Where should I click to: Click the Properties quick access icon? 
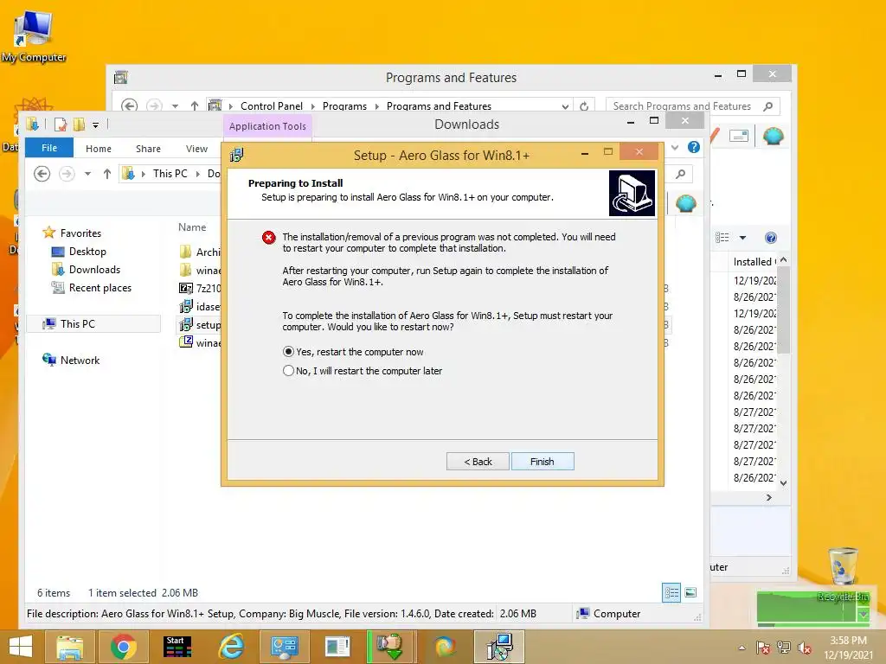tap(61, 124)
